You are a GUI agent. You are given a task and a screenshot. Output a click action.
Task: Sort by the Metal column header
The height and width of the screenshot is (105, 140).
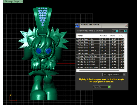point(88,36)
